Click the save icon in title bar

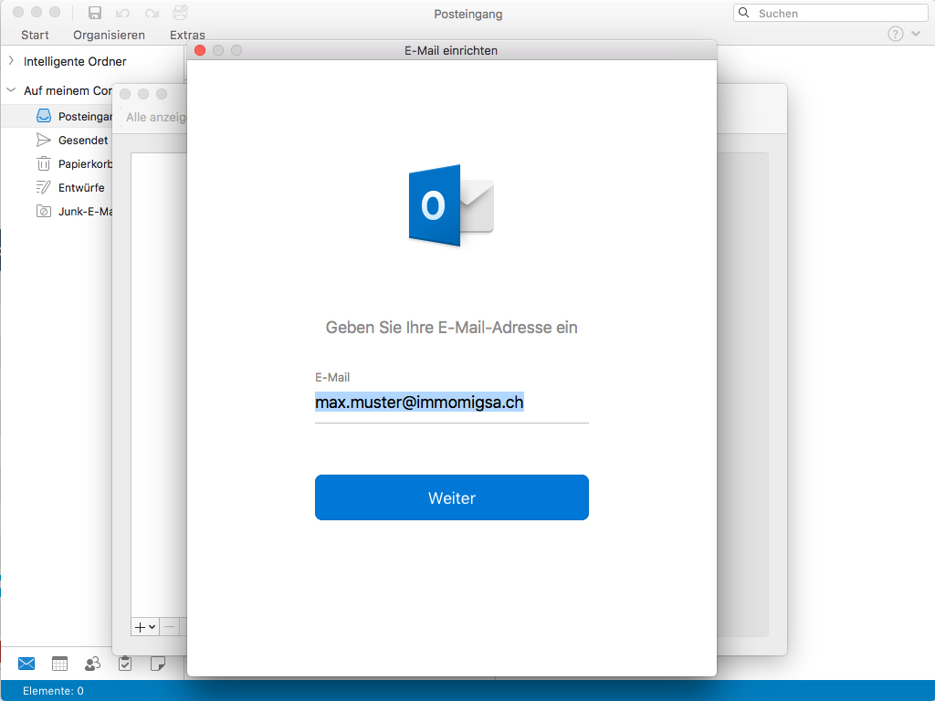tap(95, 13)
